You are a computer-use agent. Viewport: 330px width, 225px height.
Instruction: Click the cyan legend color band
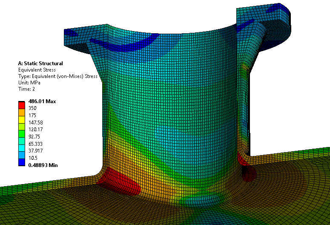[x=22, y=148]
